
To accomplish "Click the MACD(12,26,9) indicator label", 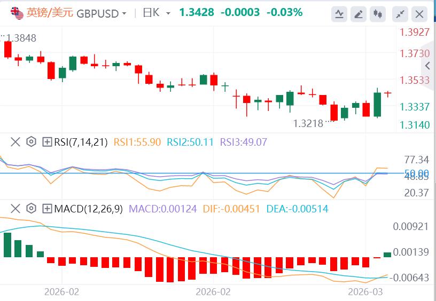I will 88,208.
